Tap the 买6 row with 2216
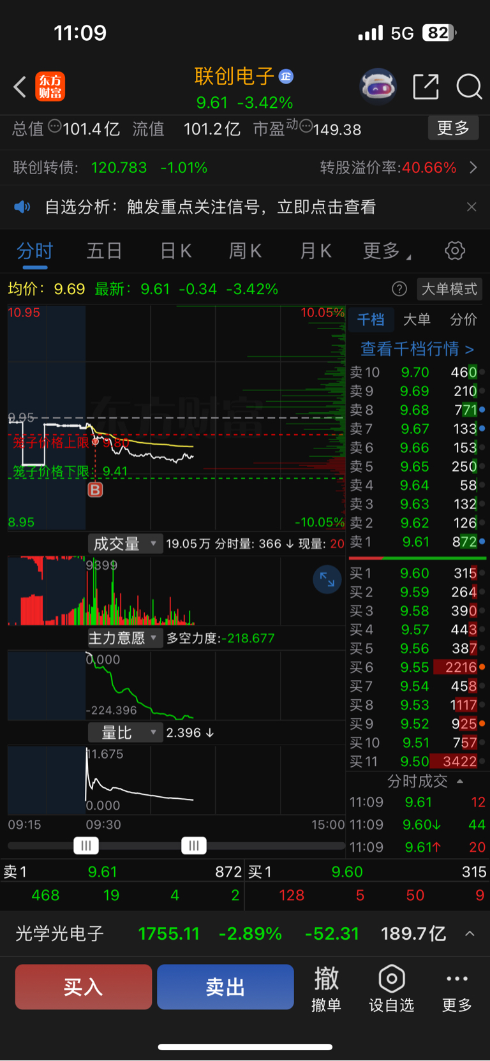 417,667
